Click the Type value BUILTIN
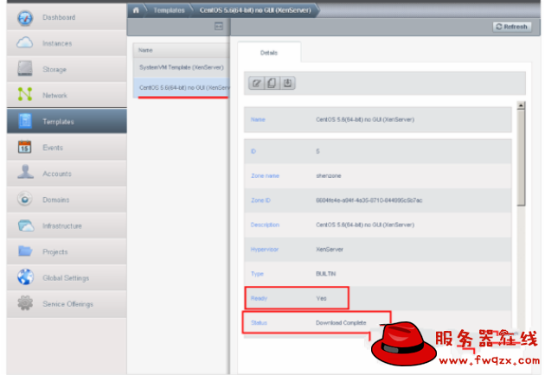This screenshot has height=375, width=545. click(x=325, y=274)
